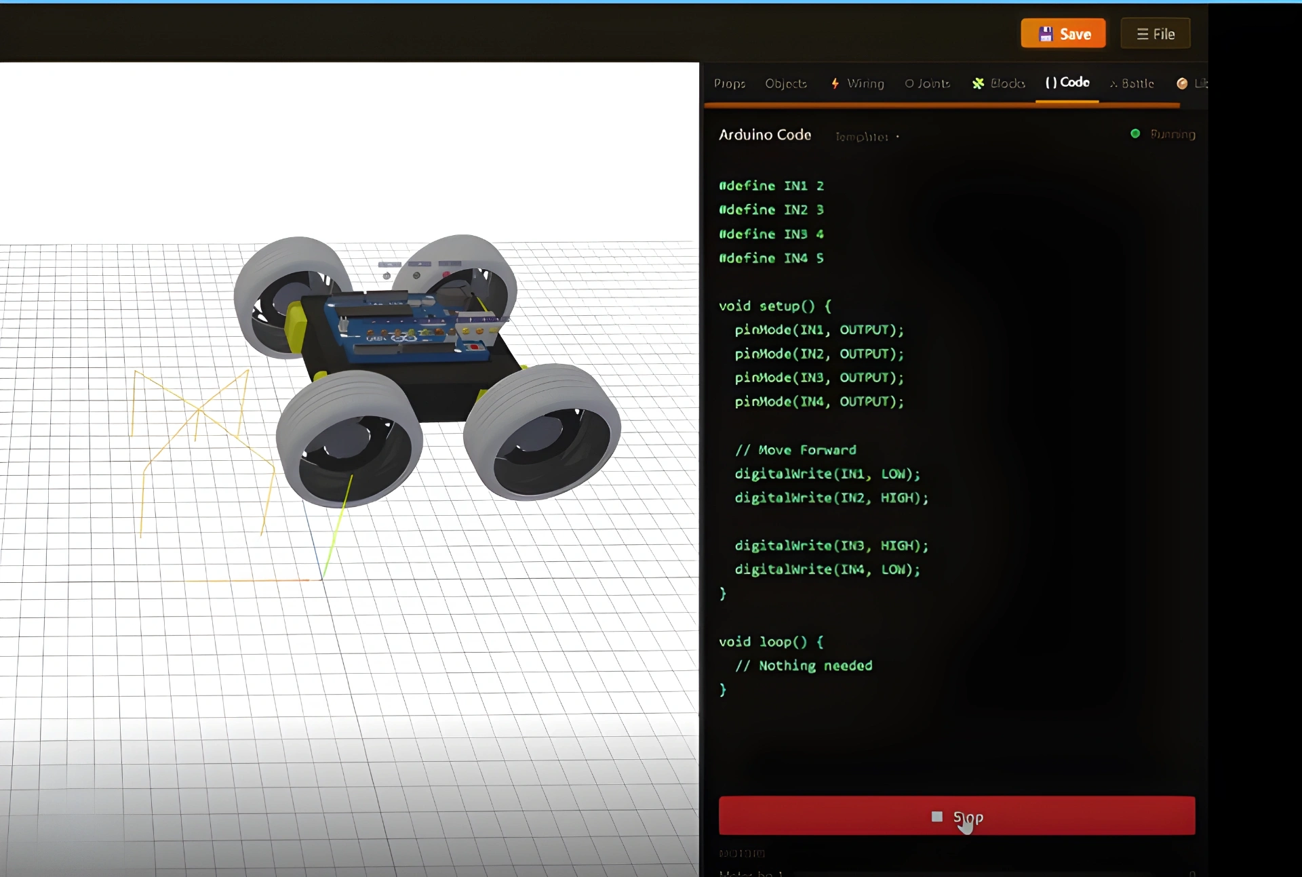Click the orange tab scrollbar strip

click(x=942, y=105)
